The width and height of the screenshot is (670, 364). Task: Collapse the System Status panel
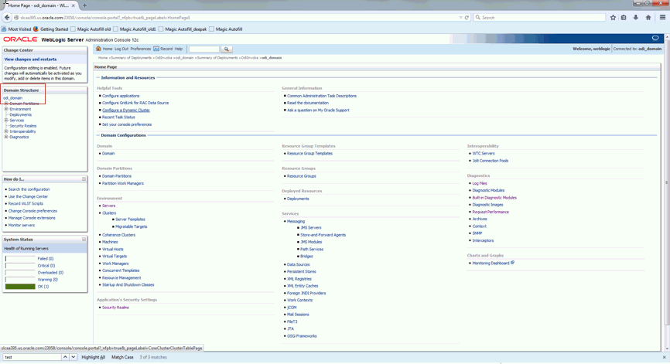click(x=84, y=240)
